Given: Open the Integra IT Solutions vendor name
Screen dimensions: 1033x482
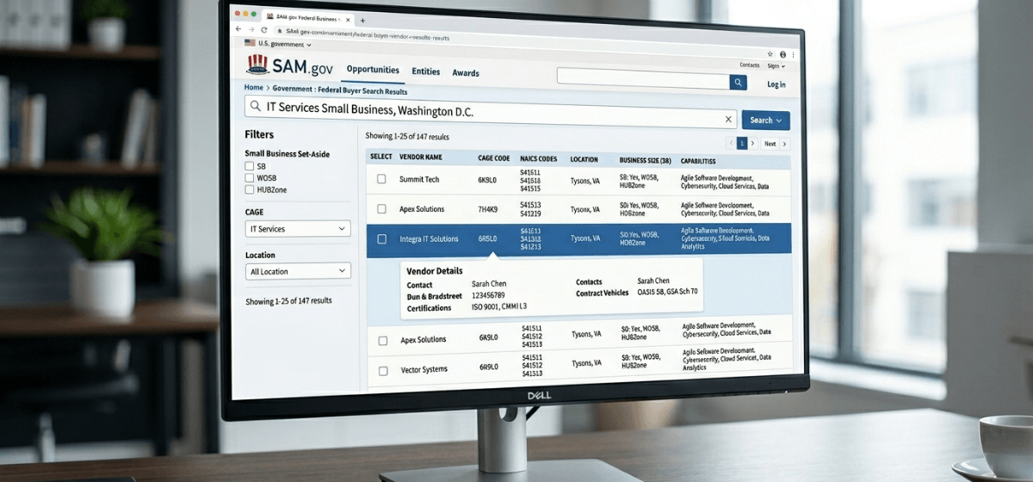Looking at the screenshot, I should [x=429, y=239].
